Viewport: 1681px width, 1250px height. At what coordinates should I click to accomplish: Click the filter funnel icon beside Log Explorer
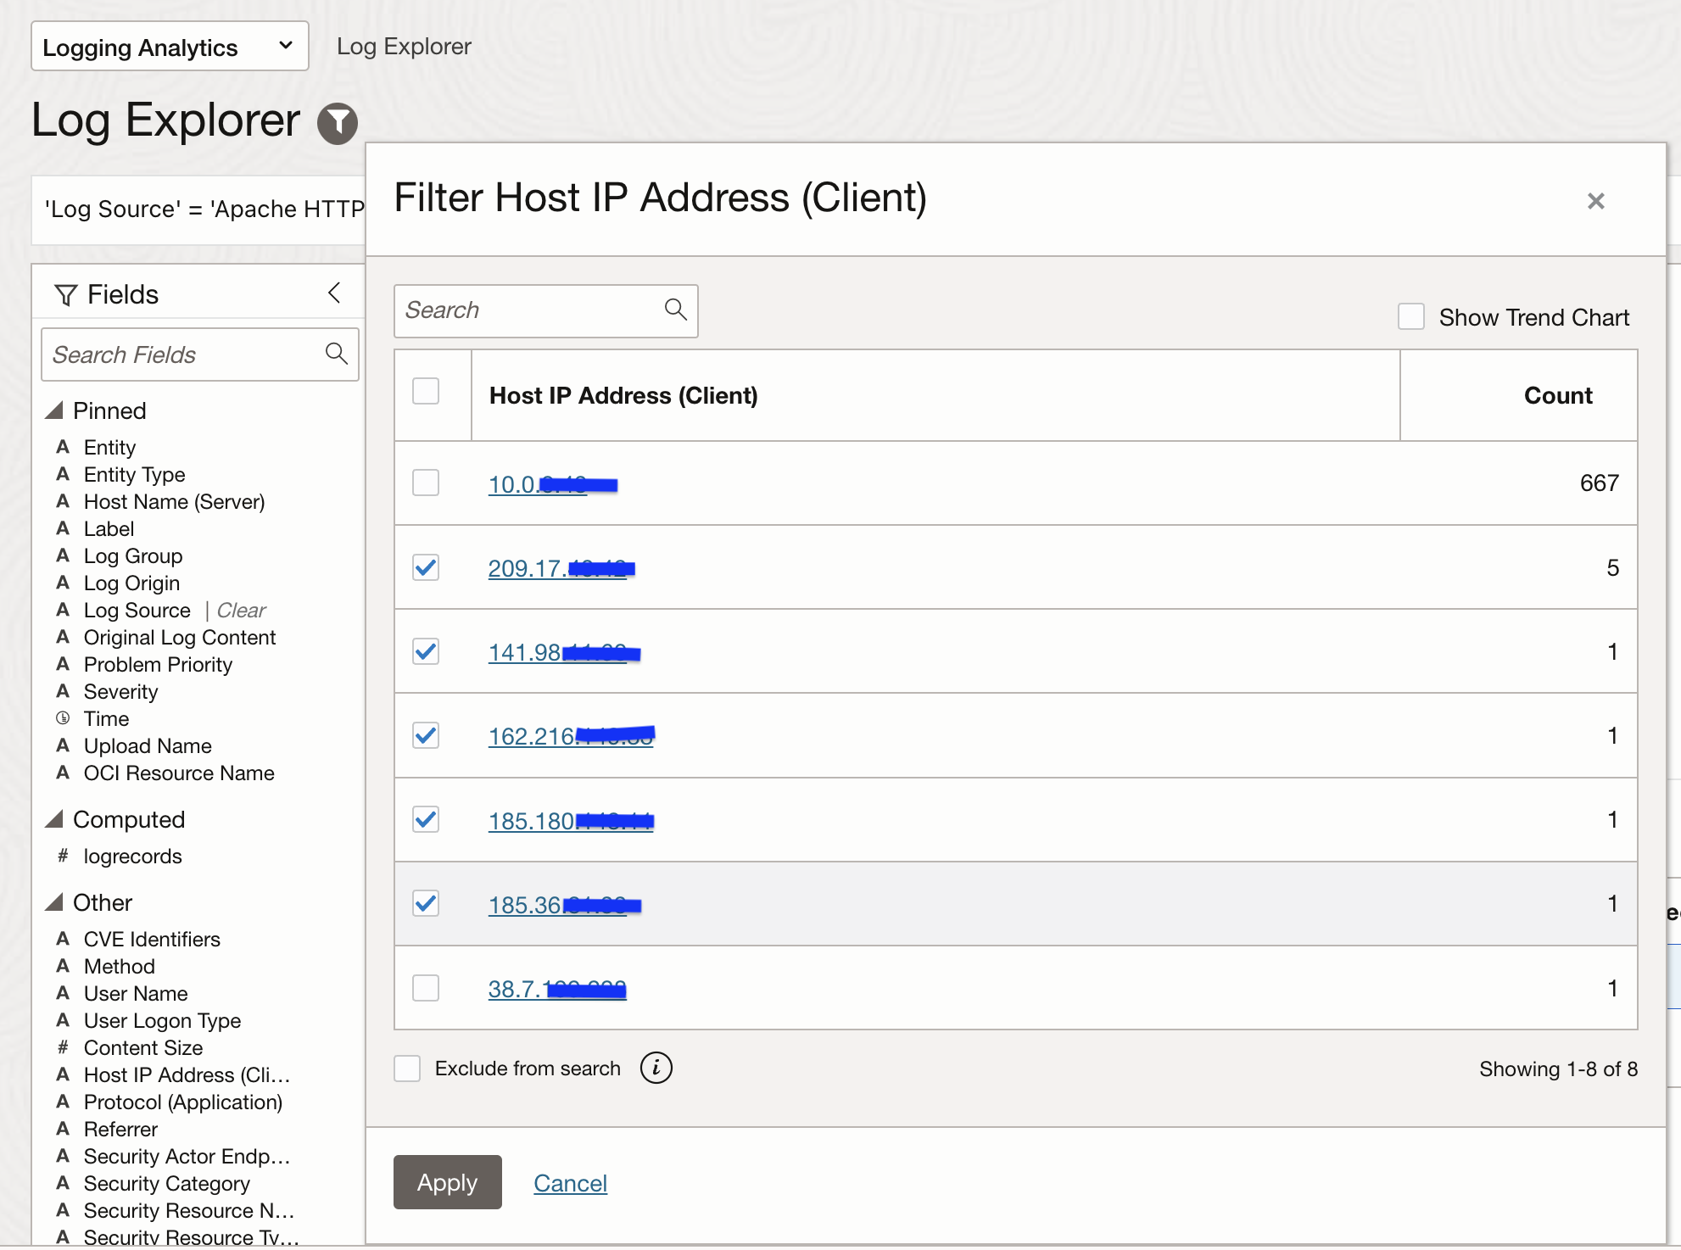click(x=338, y=123)
